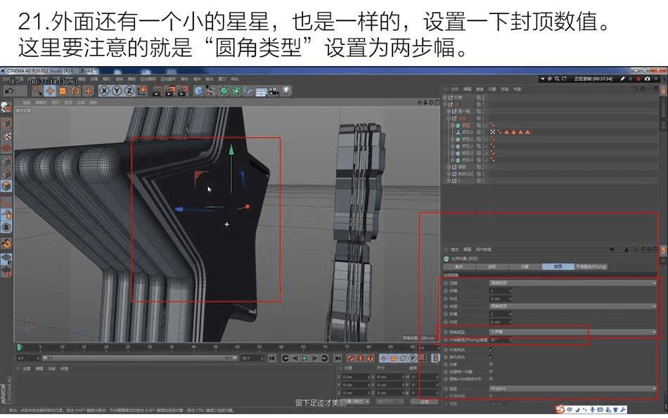Screen dimensions: 668x418
Task: Open the 圆角类型 dropdown
Action: (x=572, y=332)
